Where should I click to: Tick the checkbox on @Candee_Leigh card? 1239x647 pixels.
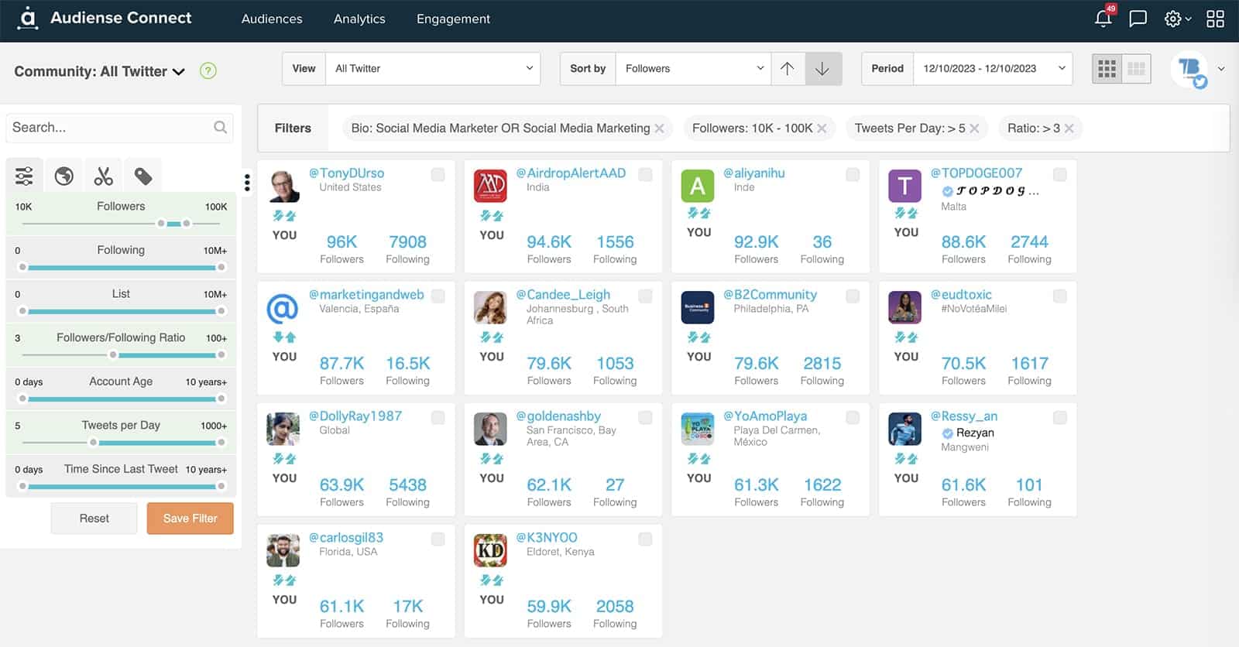[x=645, y=296]
